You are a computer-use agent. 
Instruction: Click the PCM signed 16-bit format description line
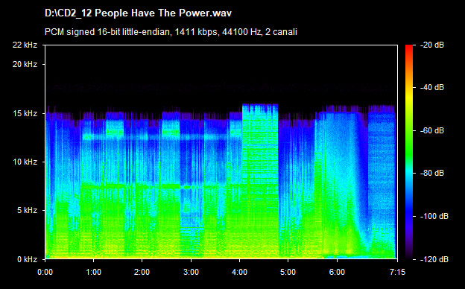(x=171, y=32)
